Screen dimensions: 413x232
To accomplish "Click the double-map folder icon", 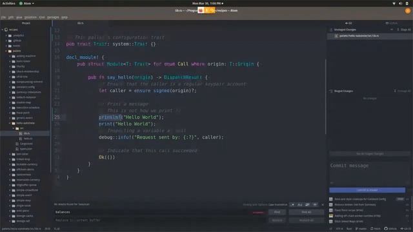I will pos(14,102).
